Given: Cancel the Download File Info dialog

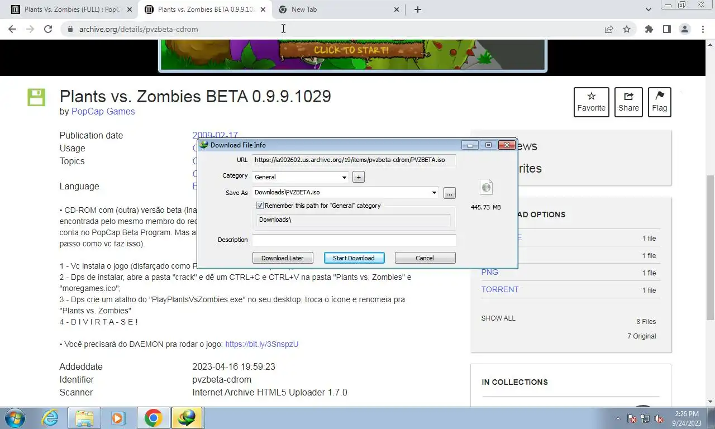Looking at the screenshot, I should 425,258.
